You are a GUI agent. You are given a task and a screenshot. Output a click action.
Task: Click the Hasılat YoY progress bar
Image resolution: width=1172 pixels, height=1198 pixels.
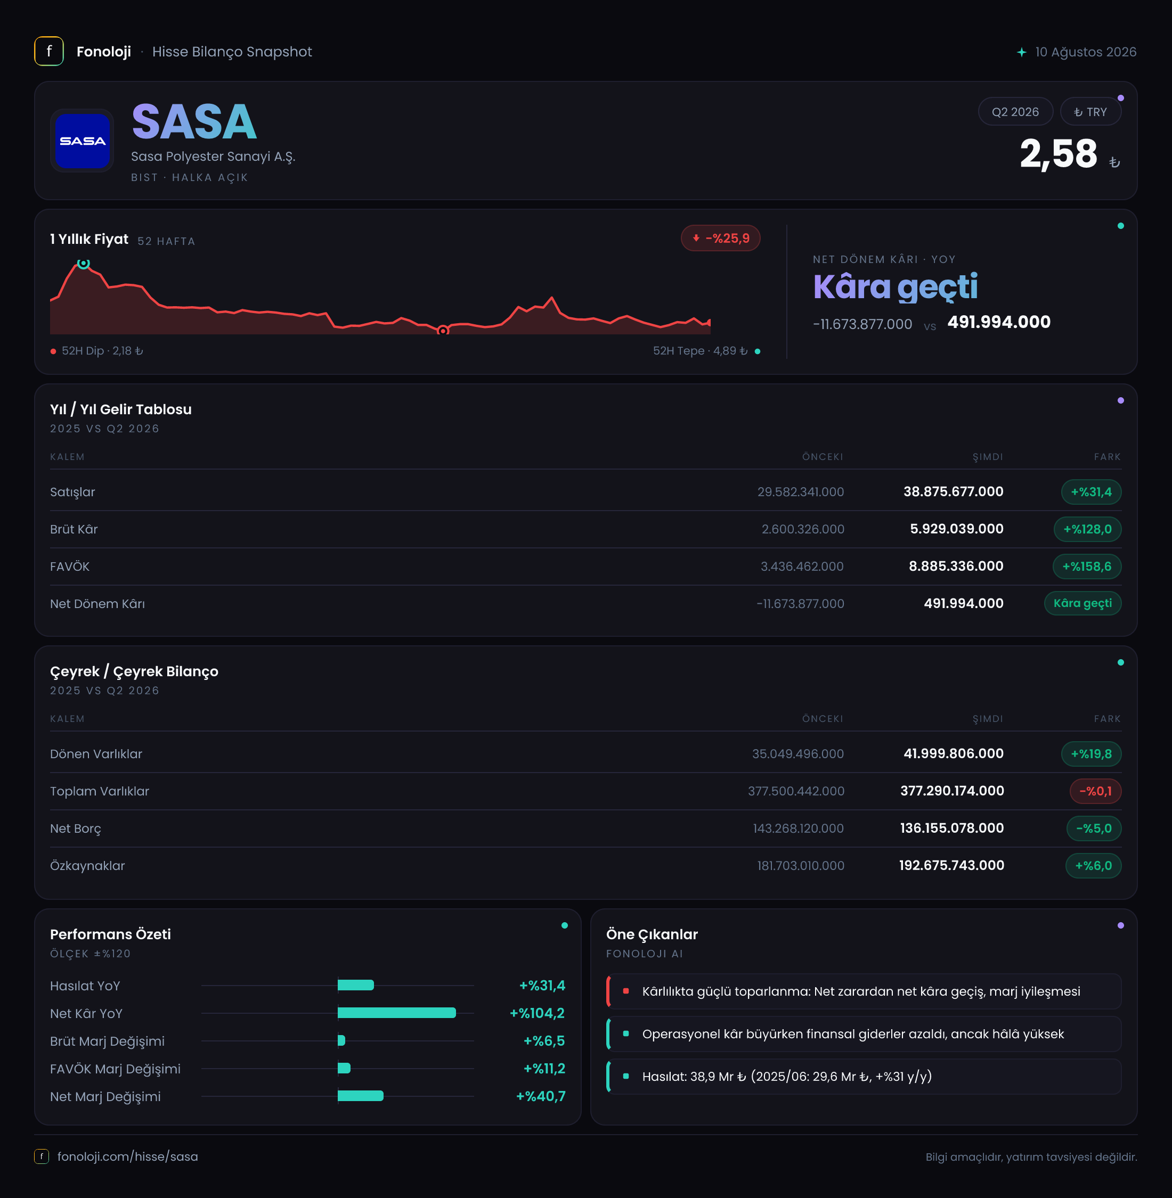356,985
